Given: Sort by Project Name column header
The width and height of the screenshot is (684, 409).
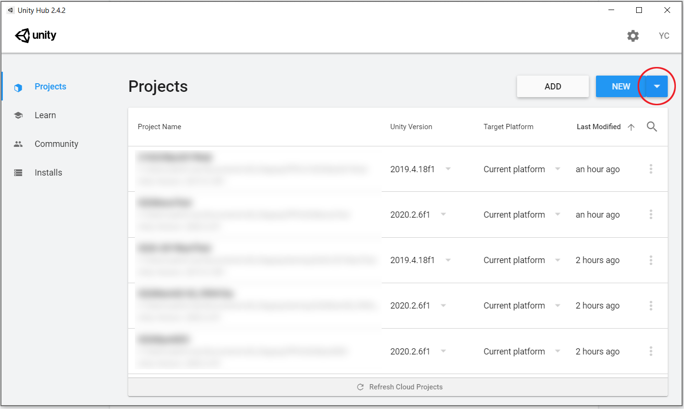Looking at the screenshot, I should [159, 127].
